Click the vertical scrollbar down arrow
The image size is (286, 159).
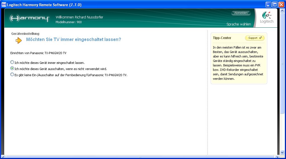point(282,152)
